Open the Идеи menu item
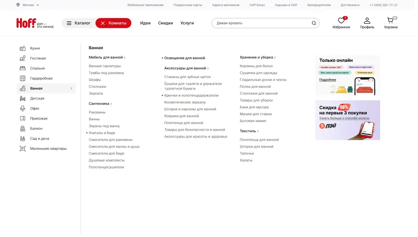 145,23
